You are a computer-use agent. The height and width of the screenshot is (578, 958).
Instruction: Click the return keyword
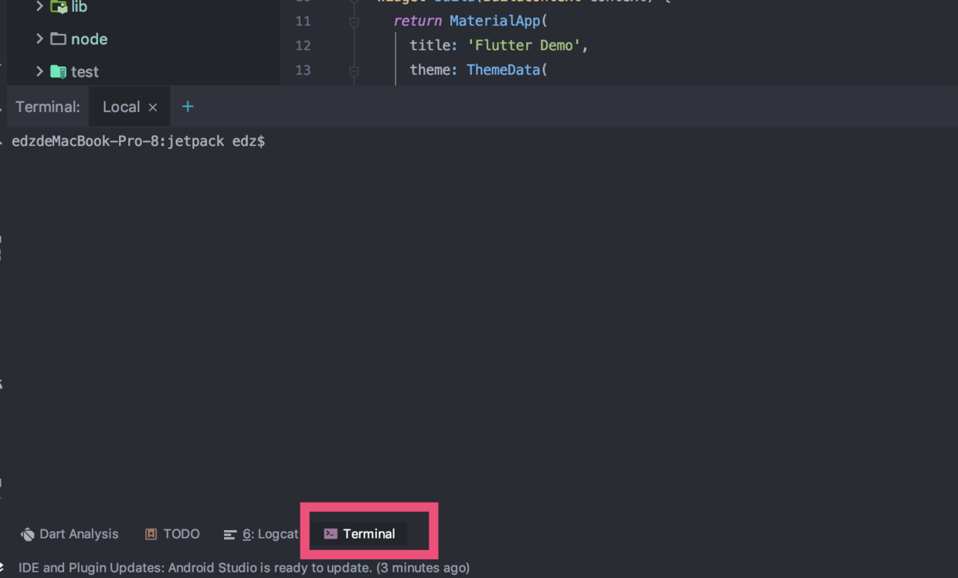417,21
